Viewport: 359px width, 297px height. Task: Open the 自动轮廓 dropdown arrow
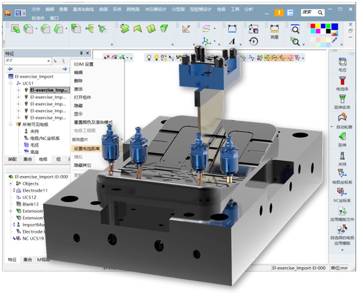click(x=331, y=127)
